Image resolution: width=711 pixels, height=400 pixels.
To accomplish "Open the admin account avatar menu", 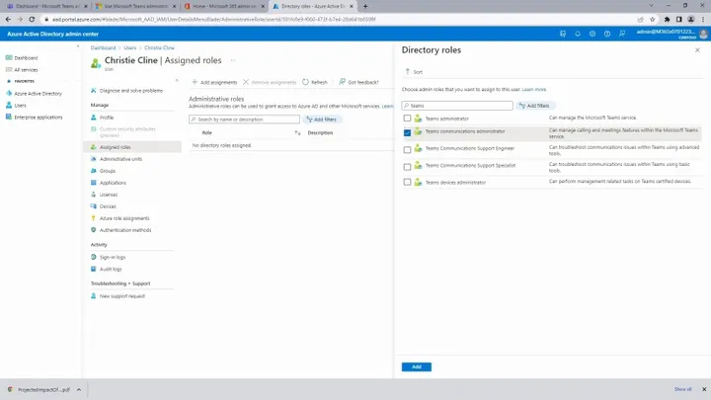I will pyautogui.click(x=703, y=34).
